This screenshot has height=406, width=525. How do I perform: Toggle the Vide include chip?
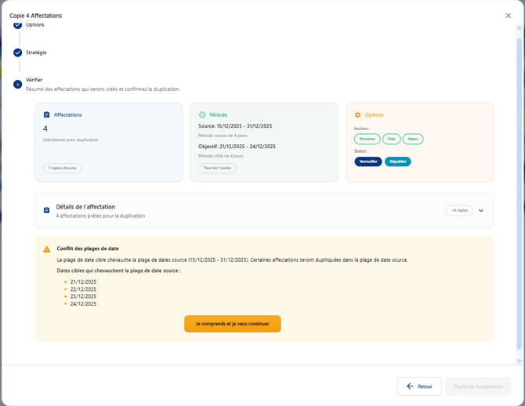(x=391, y=139)
